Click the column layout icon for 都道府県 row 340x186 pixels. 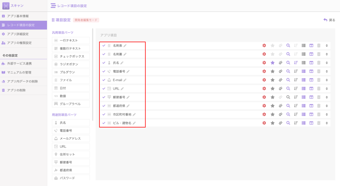[x=311, y=106]
